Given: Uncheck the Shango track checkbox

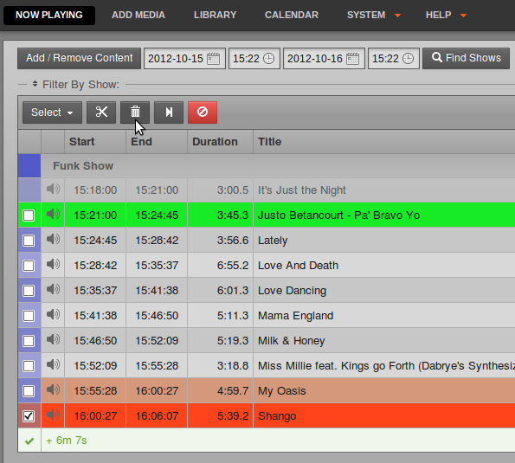Looking at the screenshot, I should [x=29, y=416].
